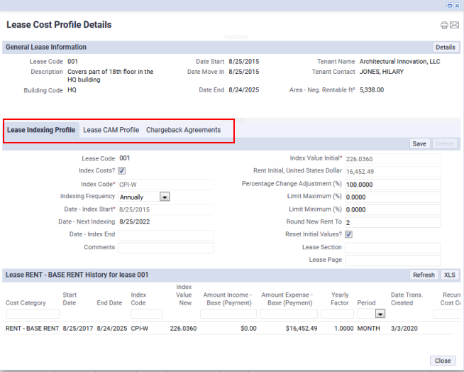The image size is (464, 372).
Task: Click the Details button
Action: tap(446, 48)
